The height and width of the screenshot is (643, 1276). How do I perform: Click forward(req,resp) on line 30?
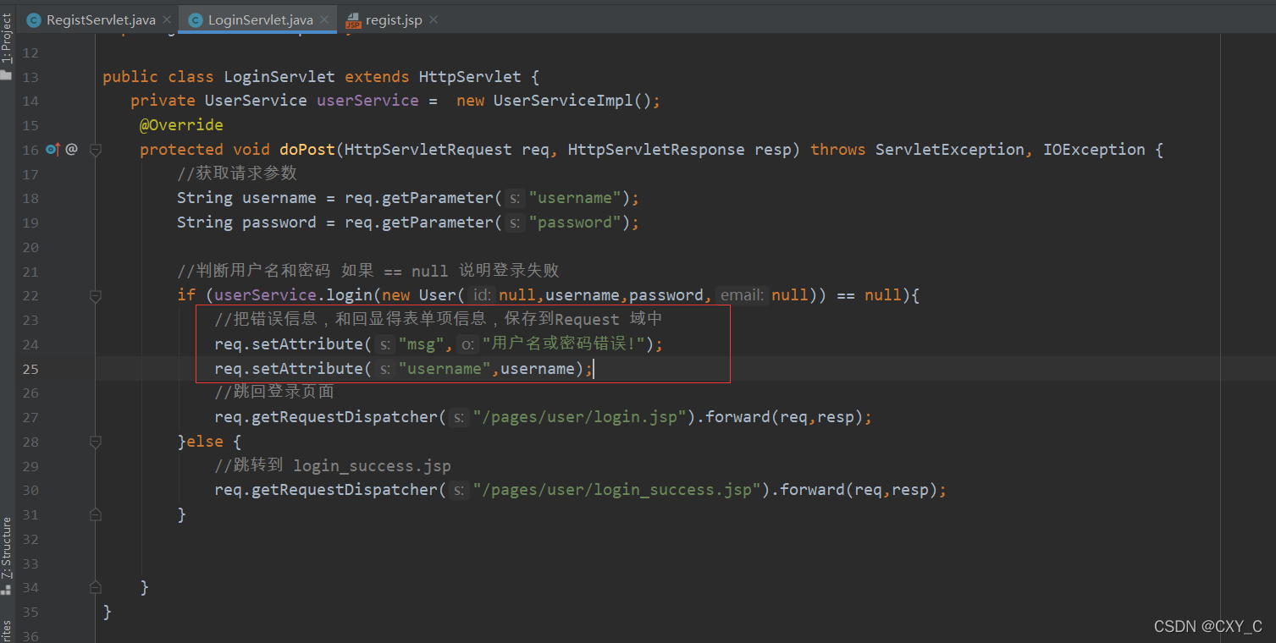[x=853, y=490]
